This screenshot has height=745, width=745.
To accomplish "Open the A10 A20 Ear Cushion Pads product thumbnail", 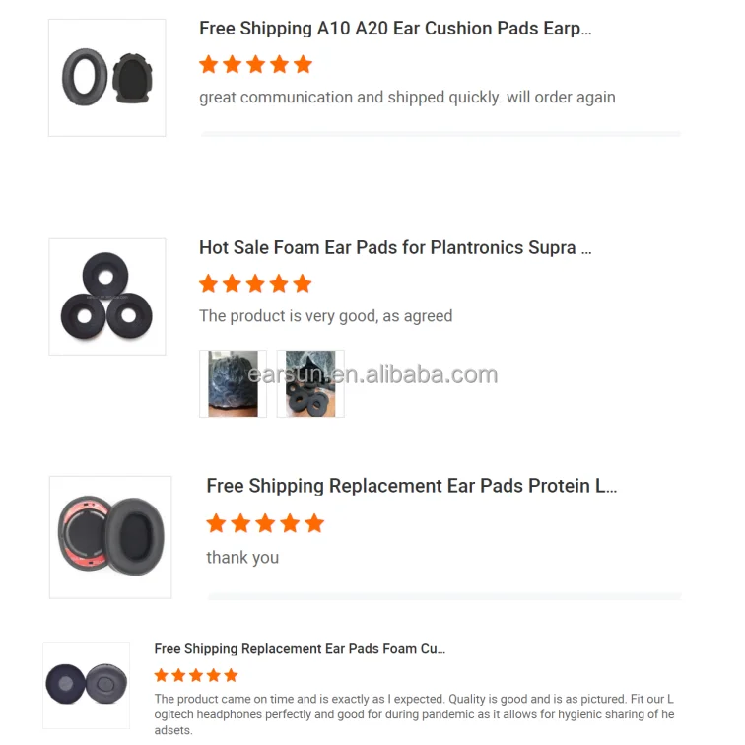I will (x=106, y=78).
